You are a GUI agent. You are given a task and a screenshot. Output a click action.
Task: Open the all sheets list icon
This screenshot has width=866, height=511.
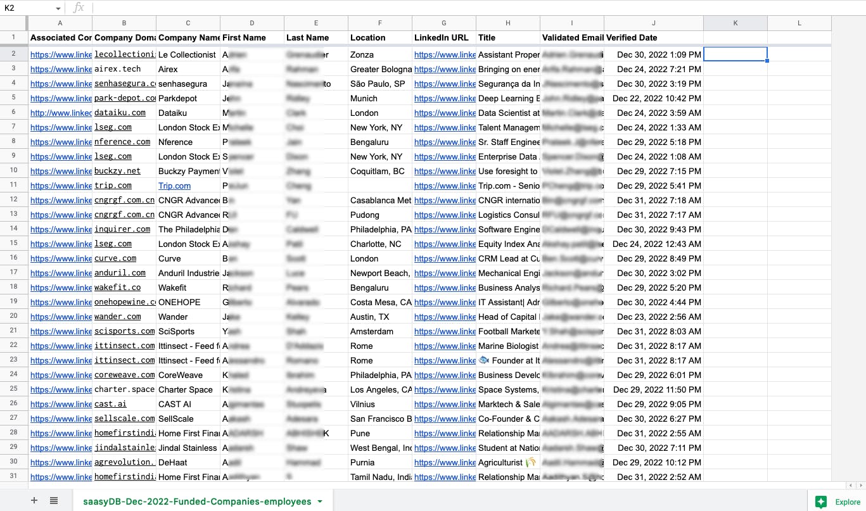tap(54, 501)
